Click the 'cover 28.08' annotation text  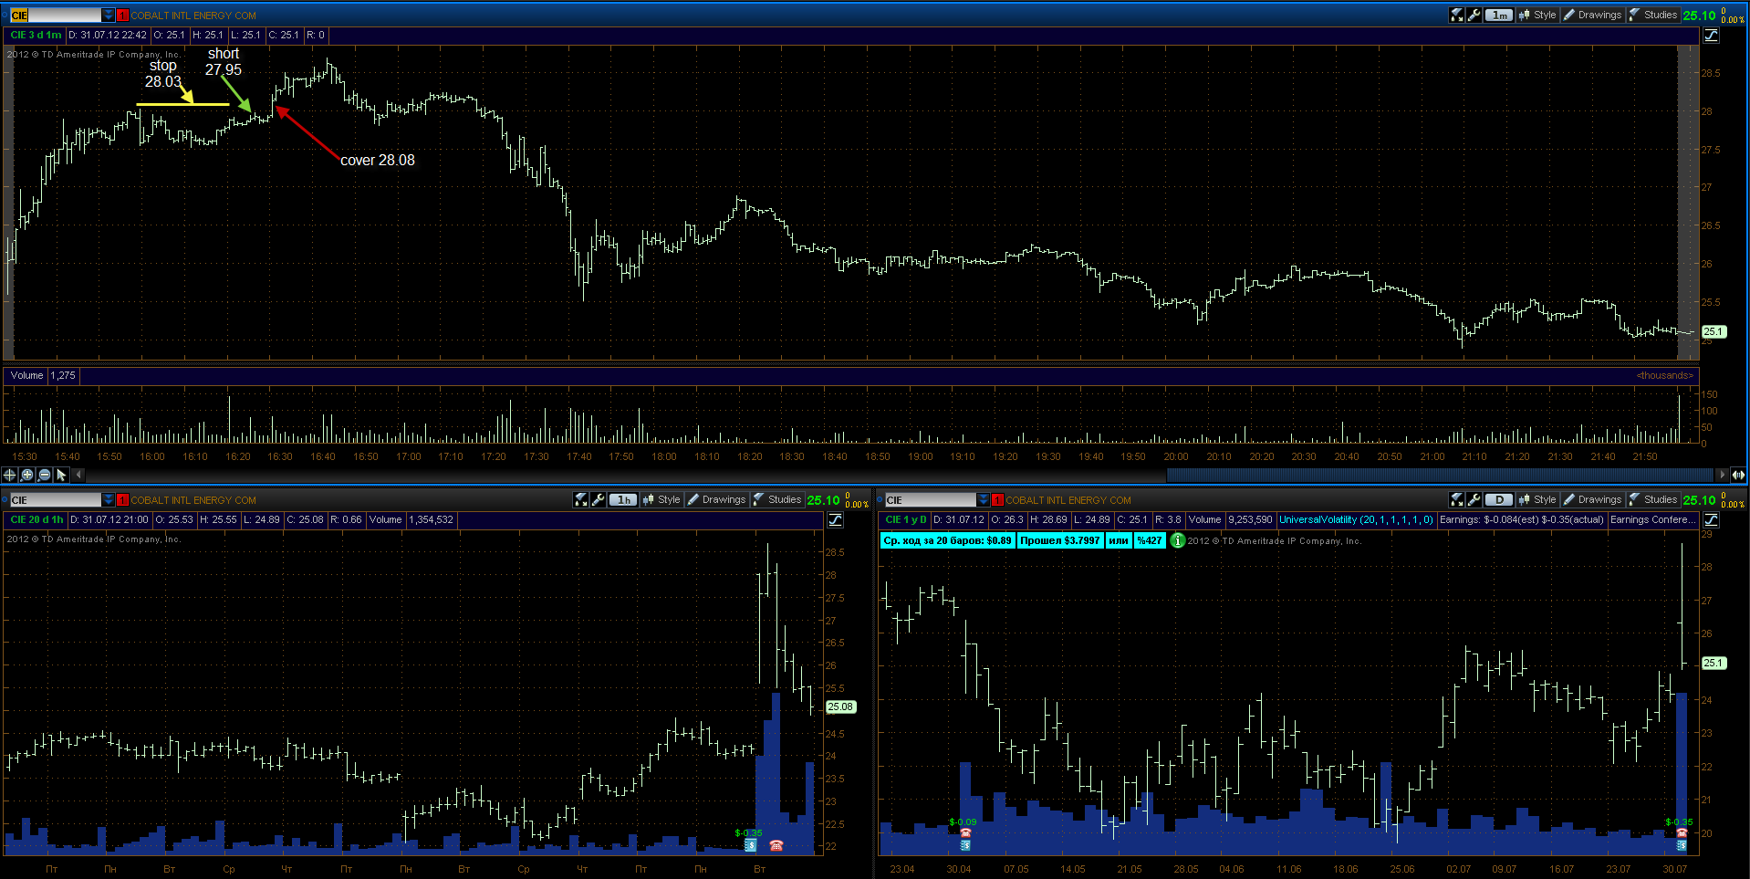click(378, 160)
